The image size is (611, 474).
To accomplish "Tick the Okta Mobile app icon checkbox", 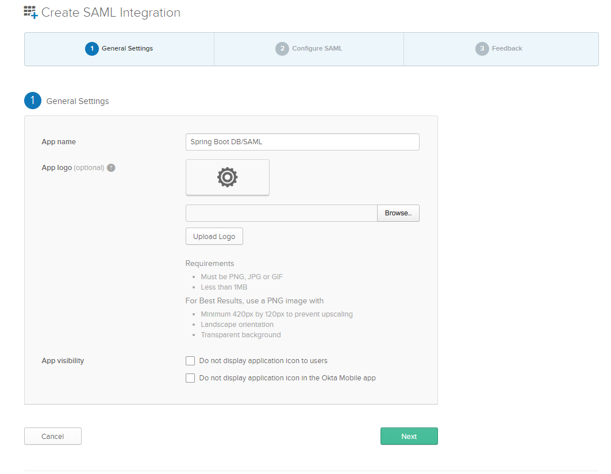I will tap(190, 378).
